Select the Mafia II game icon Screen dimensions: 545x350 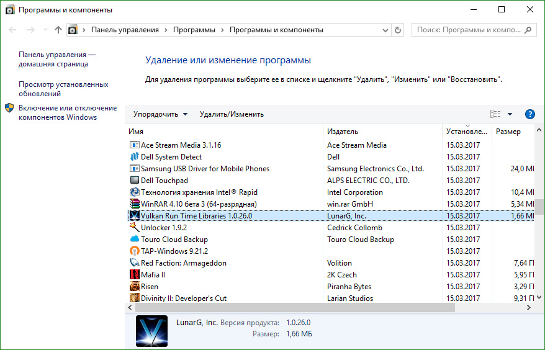click(134, 275)
